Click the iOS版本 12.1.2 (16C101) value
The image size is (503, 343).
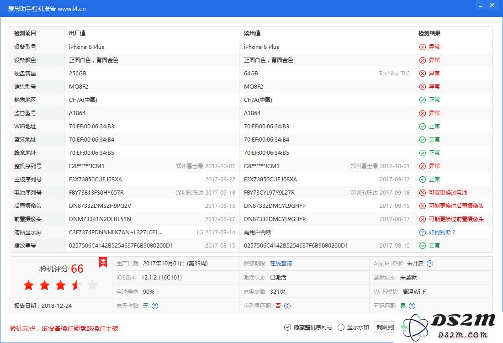pyautogui.click(x=161, y=278)
